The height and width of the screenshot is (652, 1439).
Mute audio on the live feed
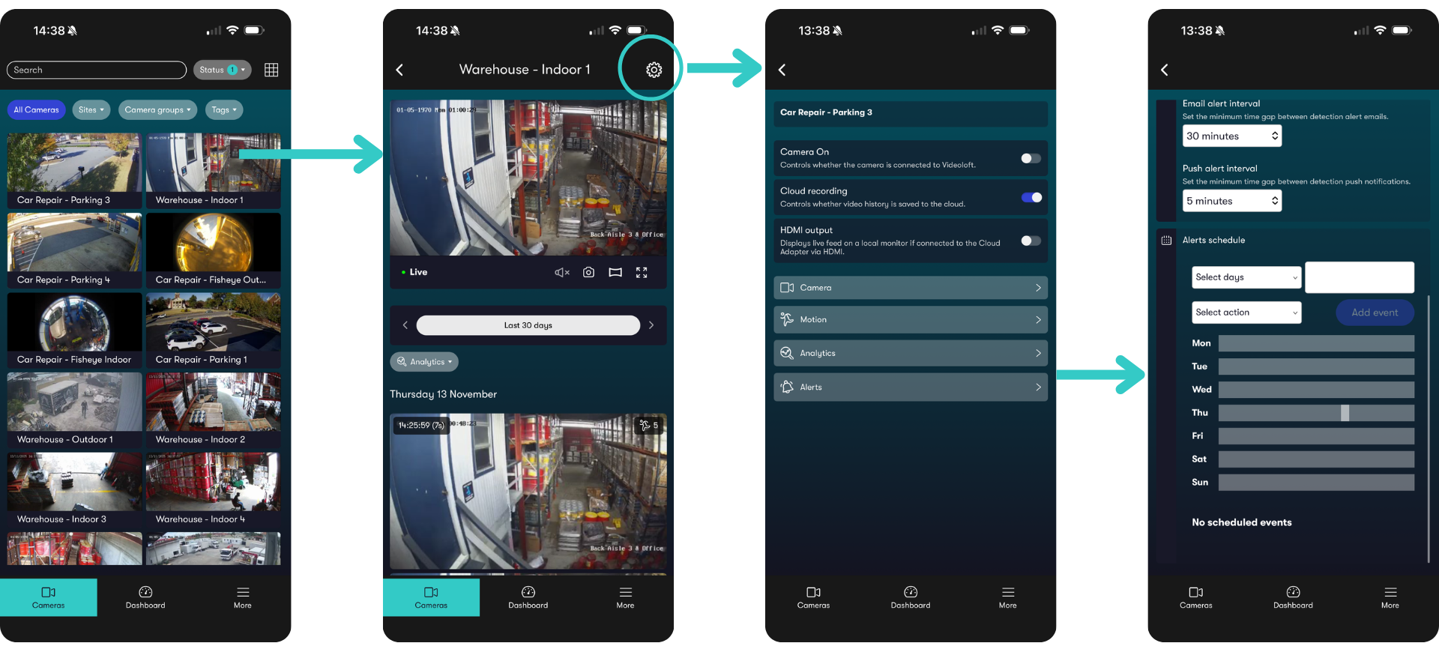562,273
